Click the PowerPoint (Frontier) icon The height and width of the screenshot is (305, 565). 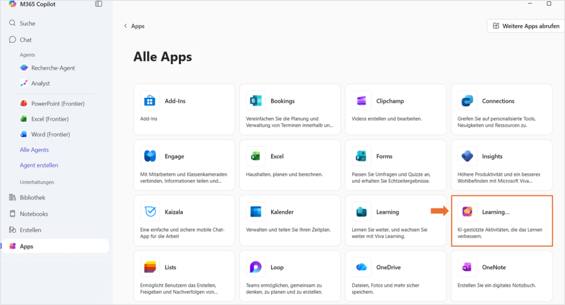click(24, 104)
